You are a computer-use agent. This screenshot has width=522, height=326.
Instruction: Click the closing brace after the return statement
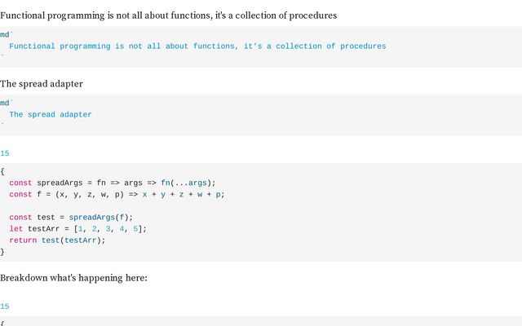(2, 252)
